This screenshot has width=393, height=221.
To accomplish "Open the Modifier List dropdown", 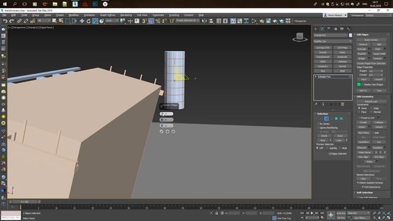I will (x=333, y=41).
